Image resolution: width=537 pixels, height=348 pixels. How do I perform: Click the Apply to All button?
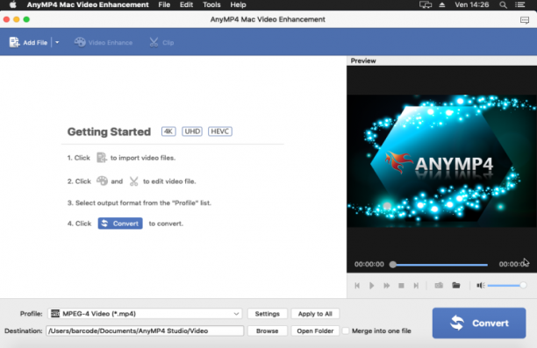tap(315, 314)
